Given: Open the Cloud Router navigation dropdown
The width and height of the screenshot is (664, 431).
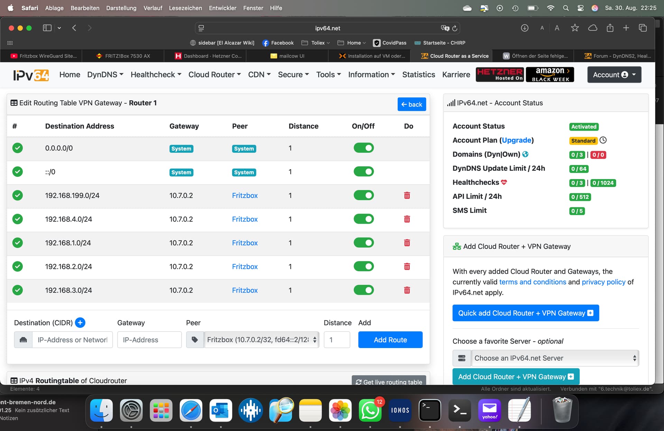Looking at the screenshot, I should [214, 75].
